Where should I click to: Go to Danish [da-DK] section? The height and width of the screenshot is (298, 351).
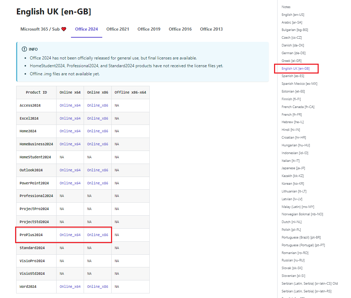point(293,45)
